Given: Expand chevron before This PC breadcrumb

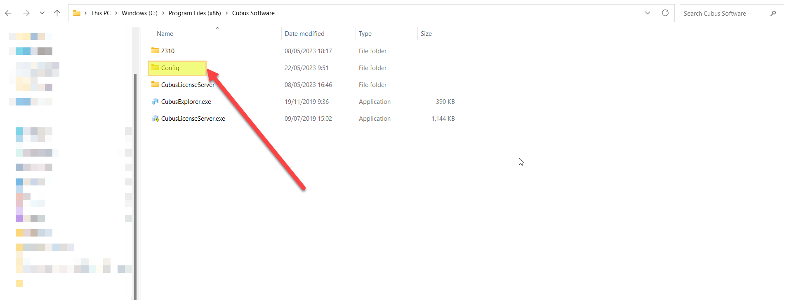Looking at the screenshot, I should click(86, 13).
